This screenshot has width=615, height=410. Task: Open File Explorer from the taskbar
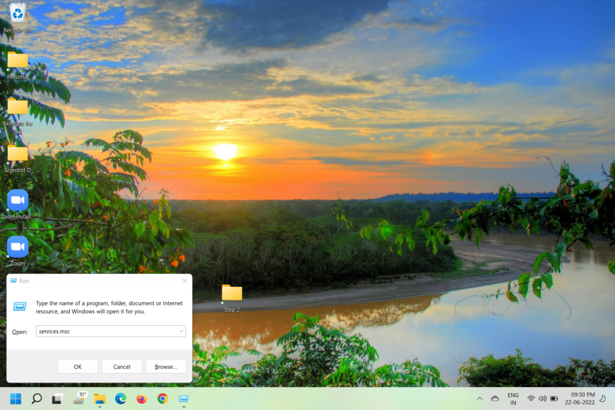tap(100, 399)
